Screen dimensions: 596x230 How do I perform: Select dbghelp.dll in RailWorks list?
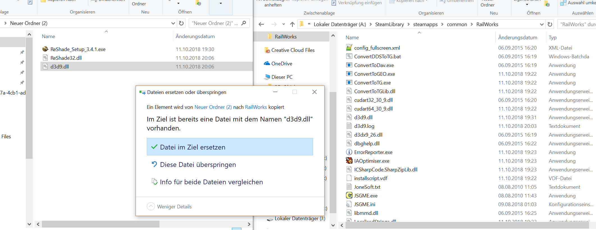click(367, 143)
